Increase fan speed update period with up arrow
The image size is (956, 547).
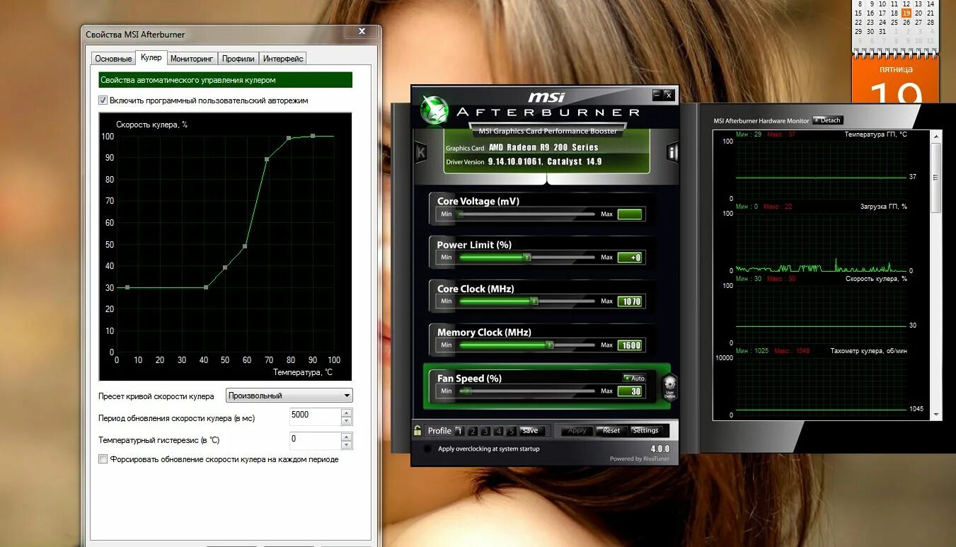tap(346, 413)
